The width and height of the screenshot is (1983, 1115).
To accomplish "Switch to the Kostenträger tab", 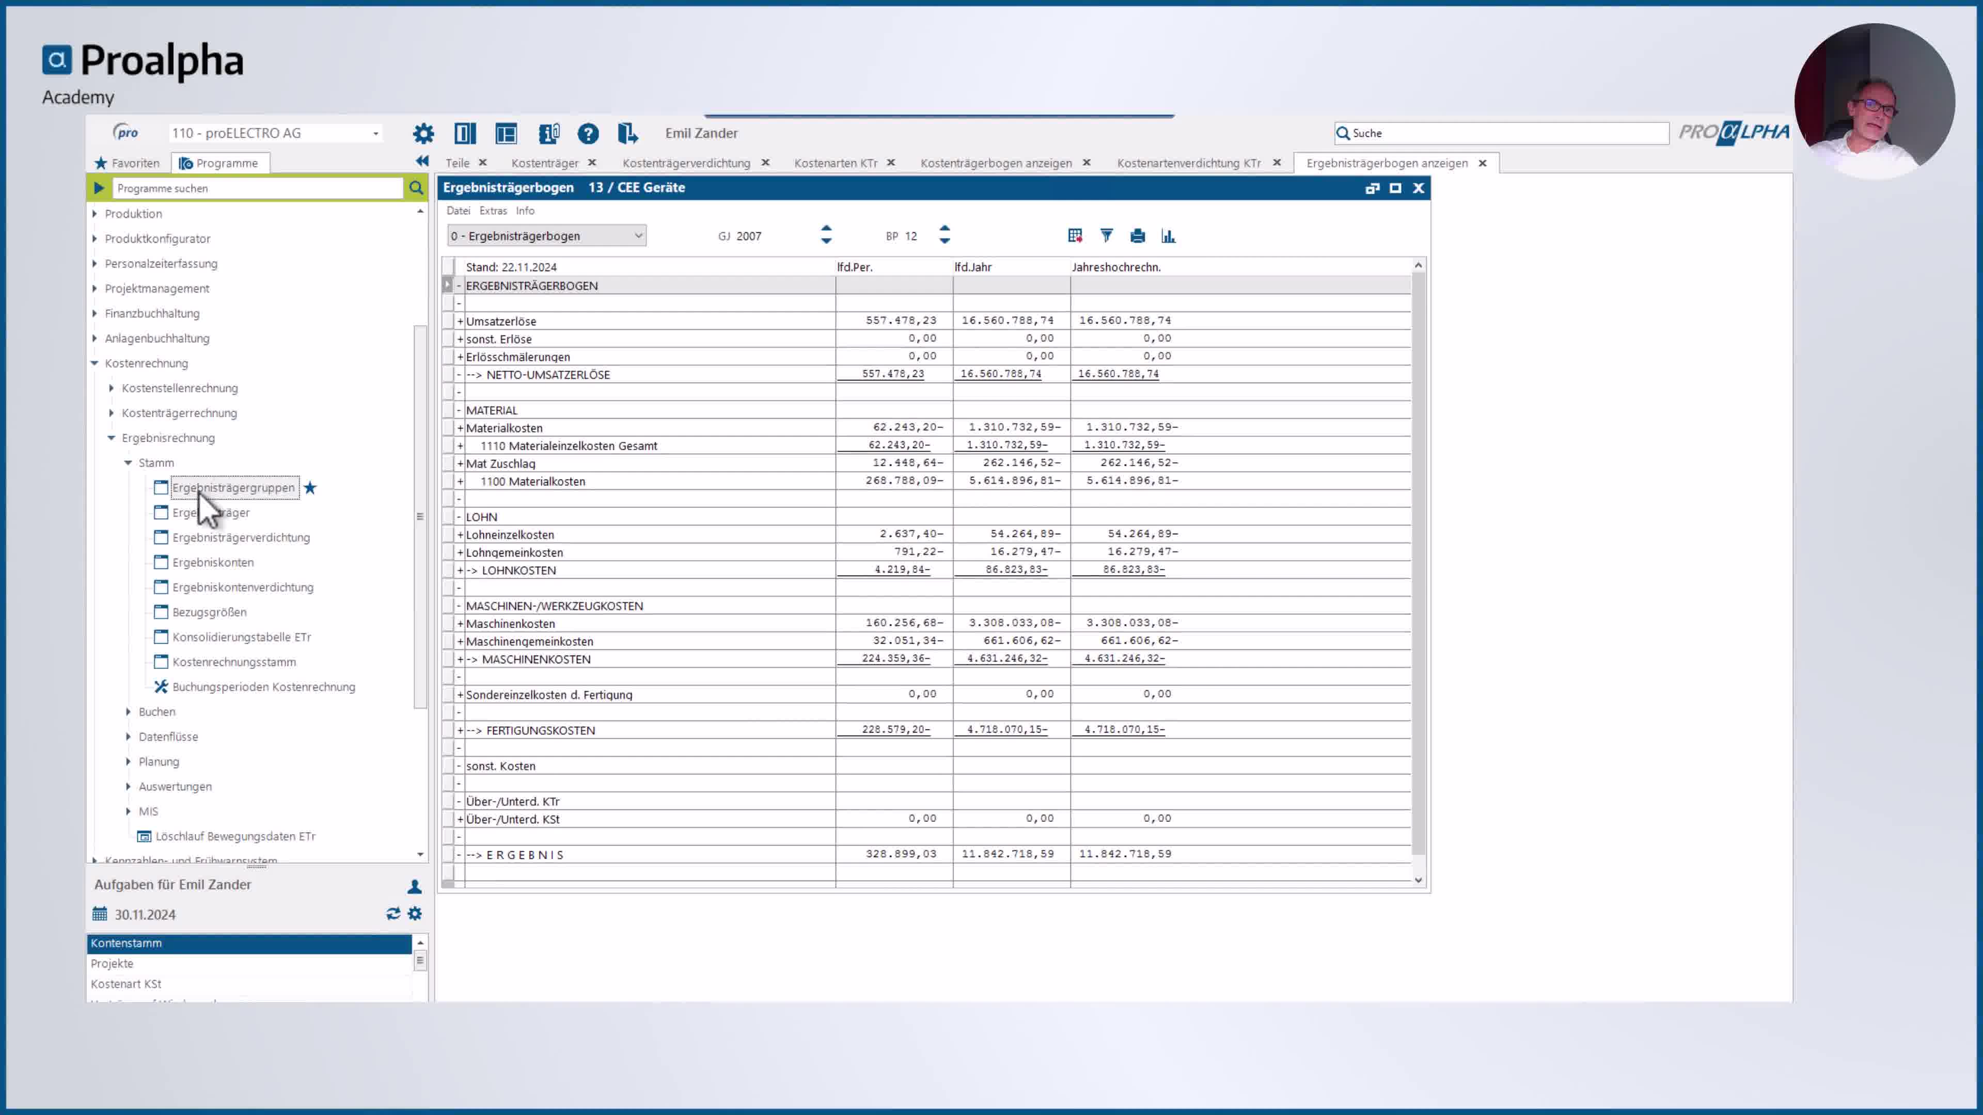I will (545, 163).
